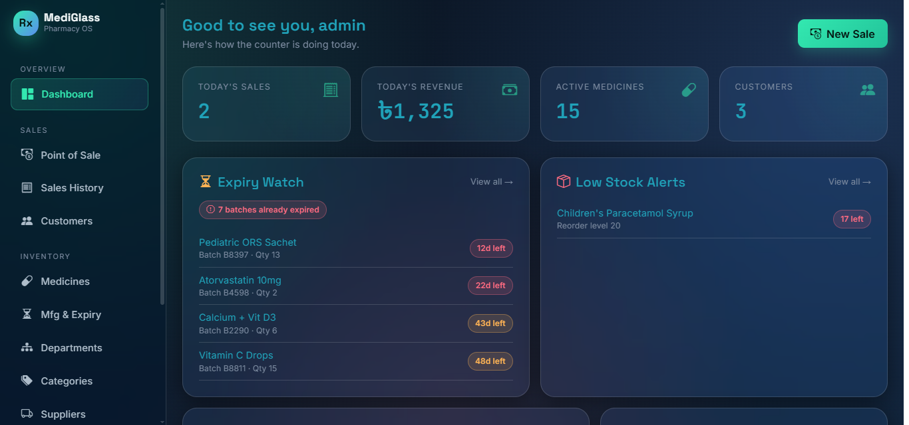This screenshot has width=909, height=425.
Task: Click the Departments hierarchy icon
Action: 27,348
